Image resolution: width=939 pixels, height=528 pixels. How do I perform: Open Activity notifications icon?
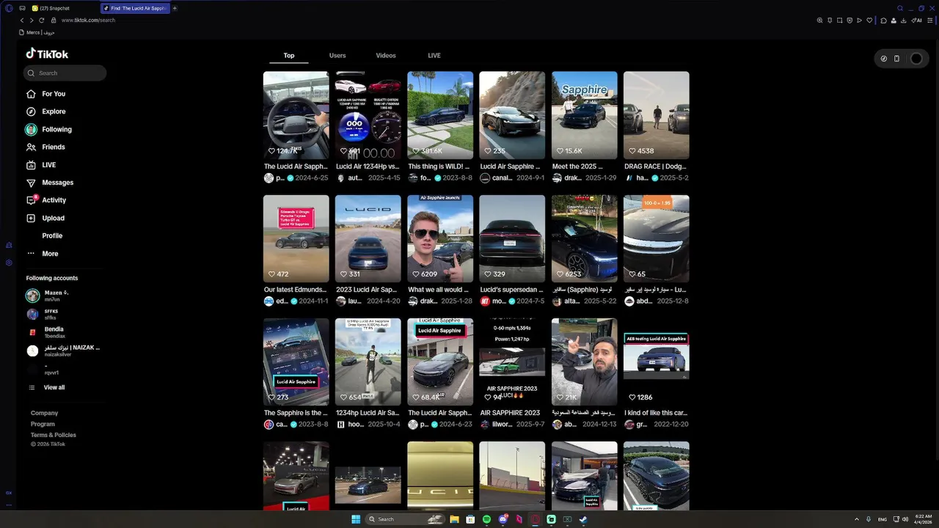31,200
